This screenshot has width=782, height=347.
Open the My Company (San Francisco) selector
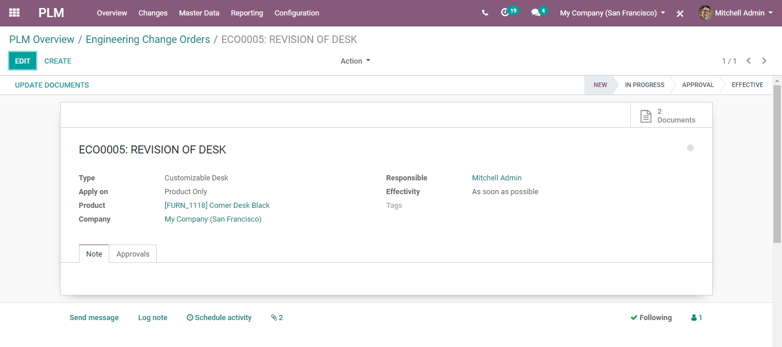[x=612, y=13]
